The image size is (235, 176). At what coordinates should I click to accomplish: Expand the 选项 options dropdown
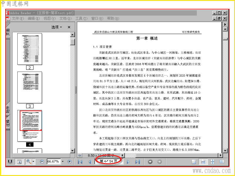(x=56, y=27)
